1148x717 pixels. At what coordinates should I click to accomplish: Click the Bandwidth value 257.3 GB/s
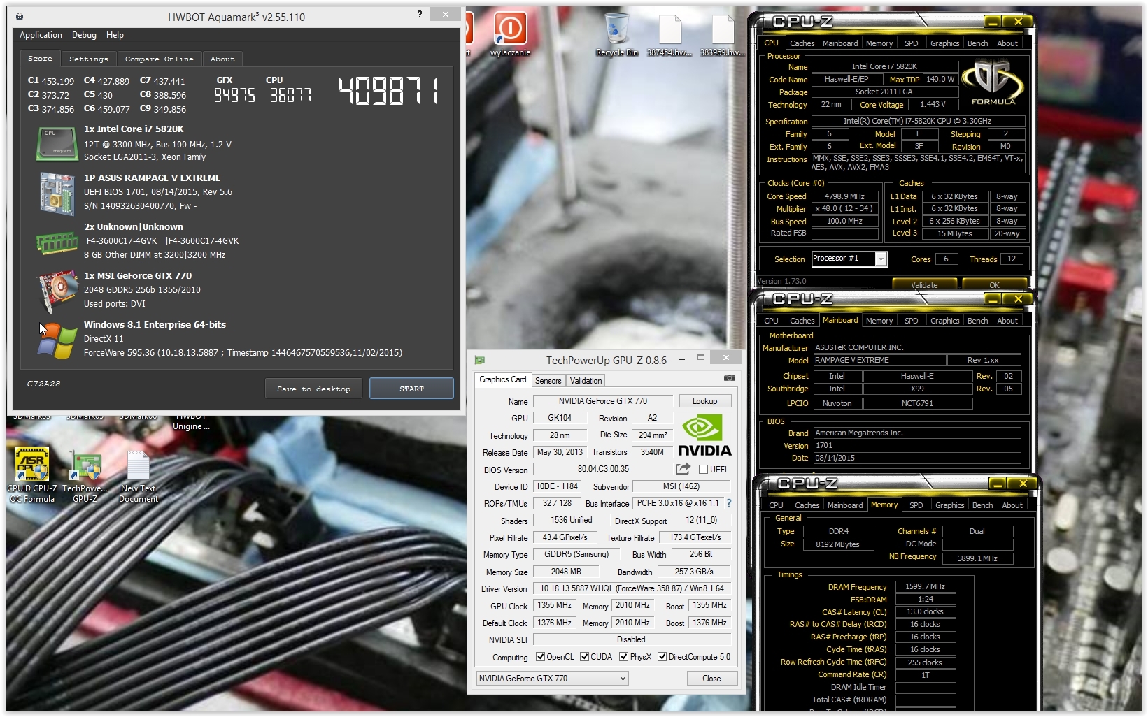[694, 572]
